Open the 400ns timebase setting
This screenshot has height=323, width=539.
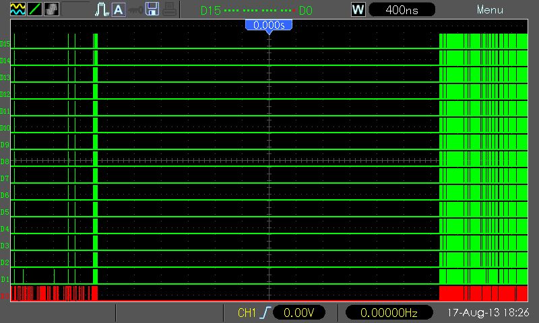(402, 9)
